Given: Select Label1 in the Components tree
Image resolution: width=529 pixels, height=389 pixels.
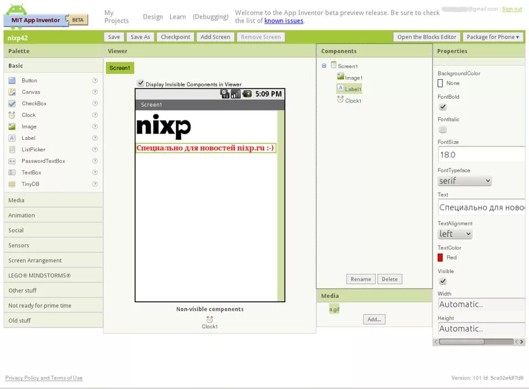Looking at the screenshot, I should pyautogui.click(x=349, y=89).
